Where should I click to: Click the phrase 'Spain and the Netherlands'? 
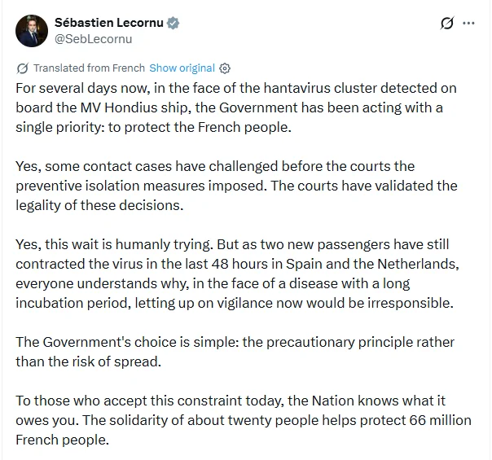click(x=371, y=264)
